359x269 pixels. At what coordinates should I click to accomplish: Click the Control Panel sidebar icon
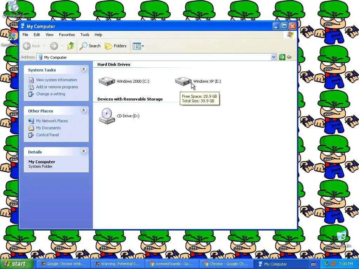pyautogui.click(x=31, y=135)
